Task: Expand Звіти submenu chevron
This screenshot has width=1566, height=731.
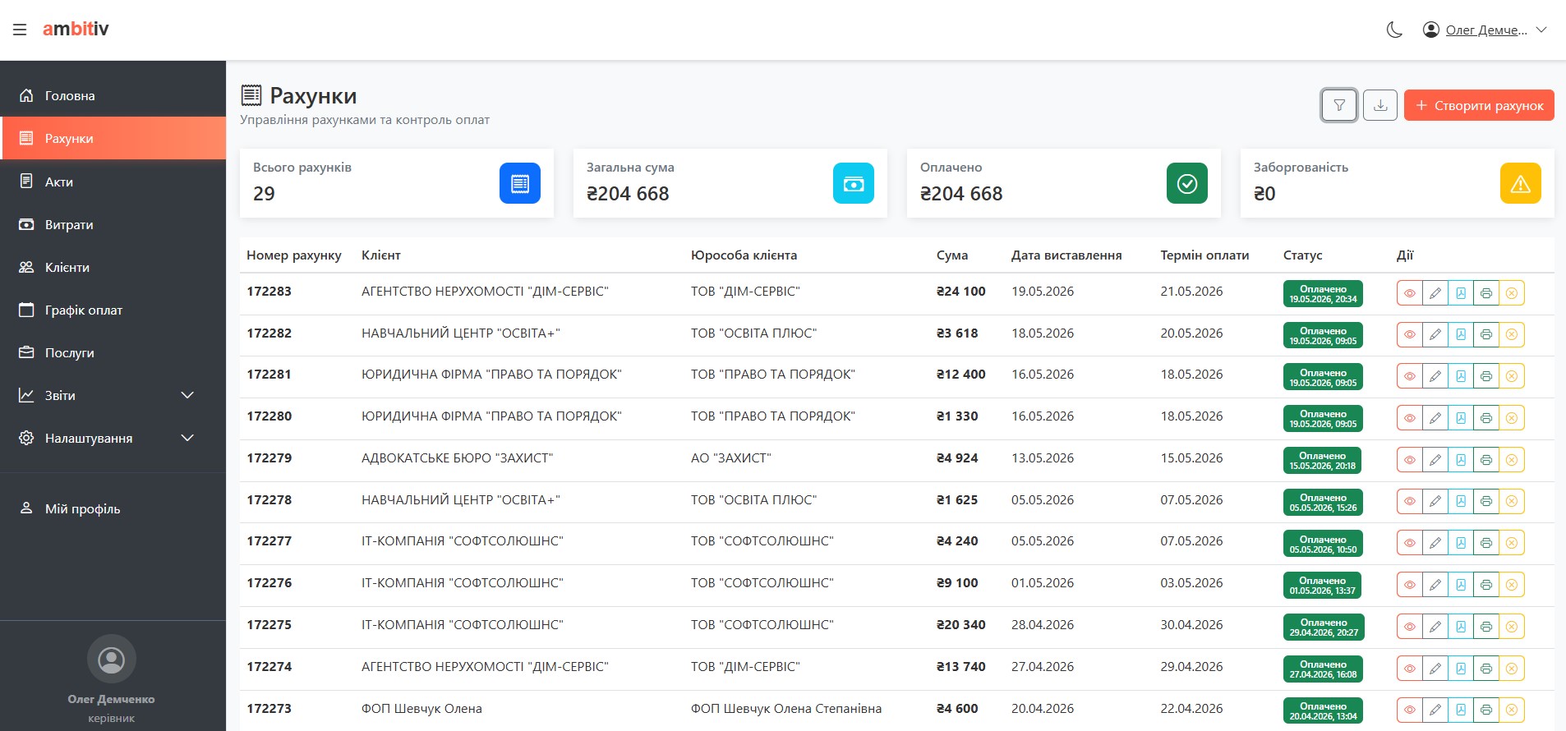Action: (x=187, y=395)
